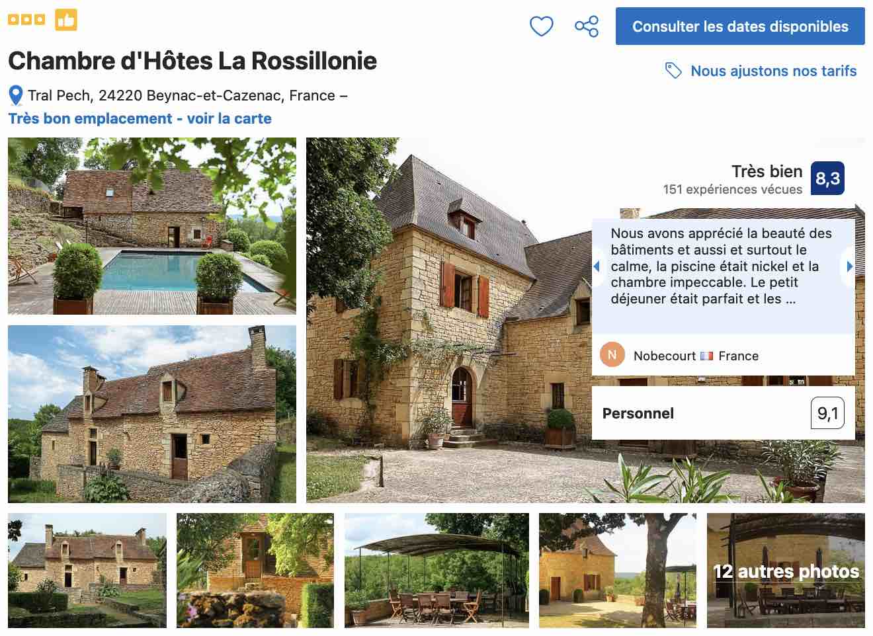Screen dimensions: 873x636
Task: Click the three-star rating squares
Action: tap(26, 20)
